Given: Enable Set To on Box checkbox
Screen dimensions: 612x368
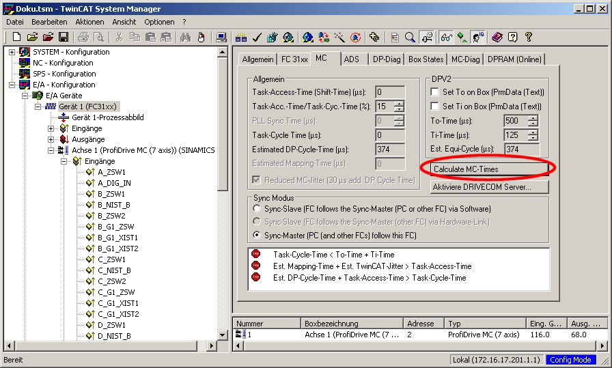Looking at the screenshot, I should tap(434, 92).
